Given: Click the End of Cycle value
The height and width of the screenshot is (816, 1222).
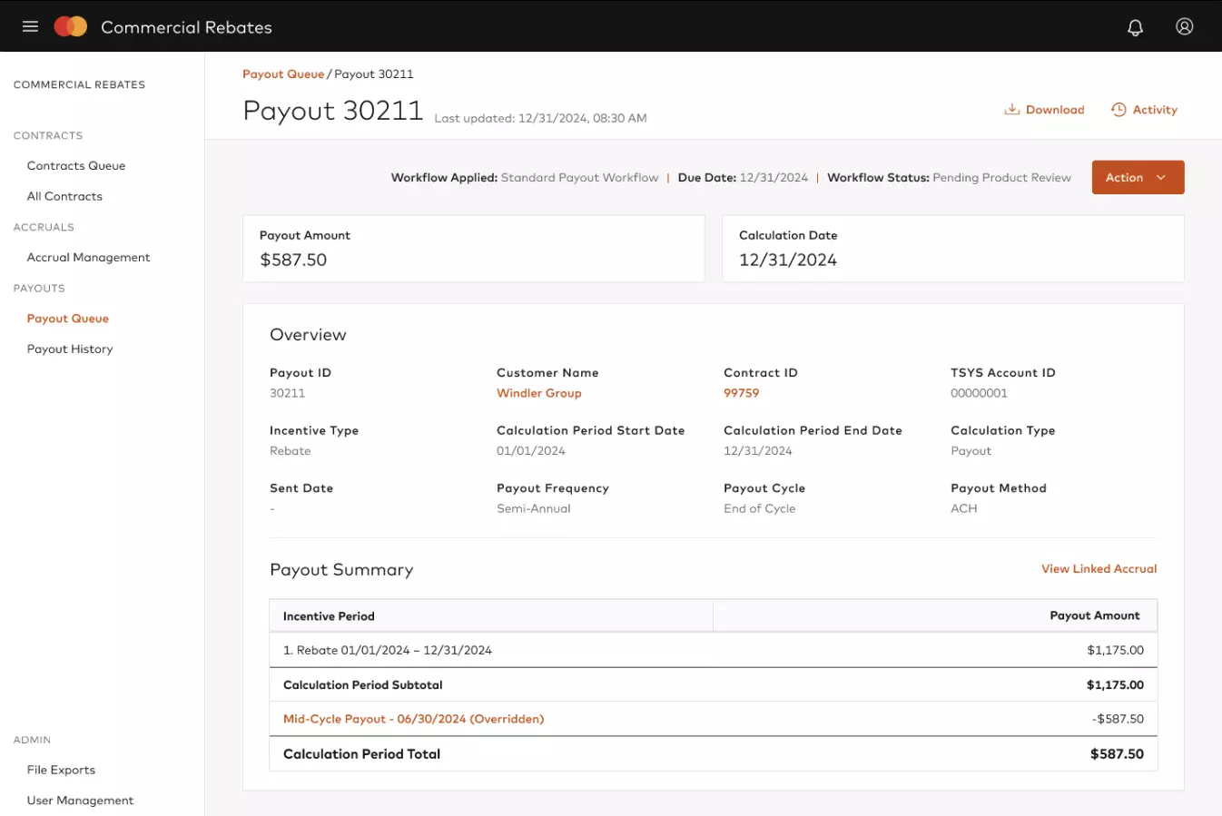Looking at the screenshot, I should (x=759, y=508).
